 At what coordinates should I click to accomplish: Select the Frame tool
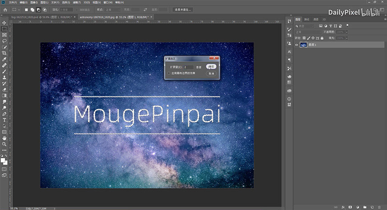[x=4, y=35]
